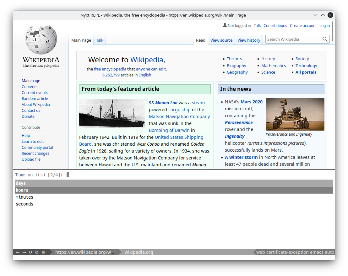Open 'Recent changes' sidebar link
This screenshot has width=348, height=276.
(x=35, y=154)
